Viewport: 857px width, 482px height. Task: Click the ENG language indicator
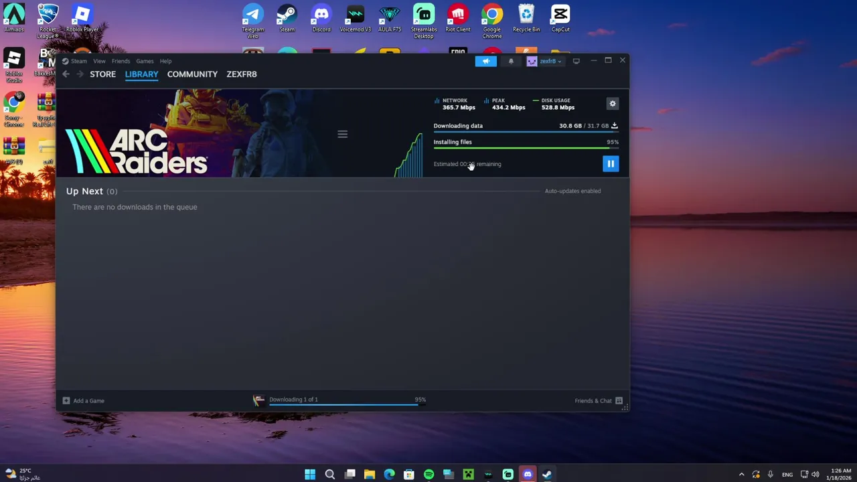click(x=787, y=475)
